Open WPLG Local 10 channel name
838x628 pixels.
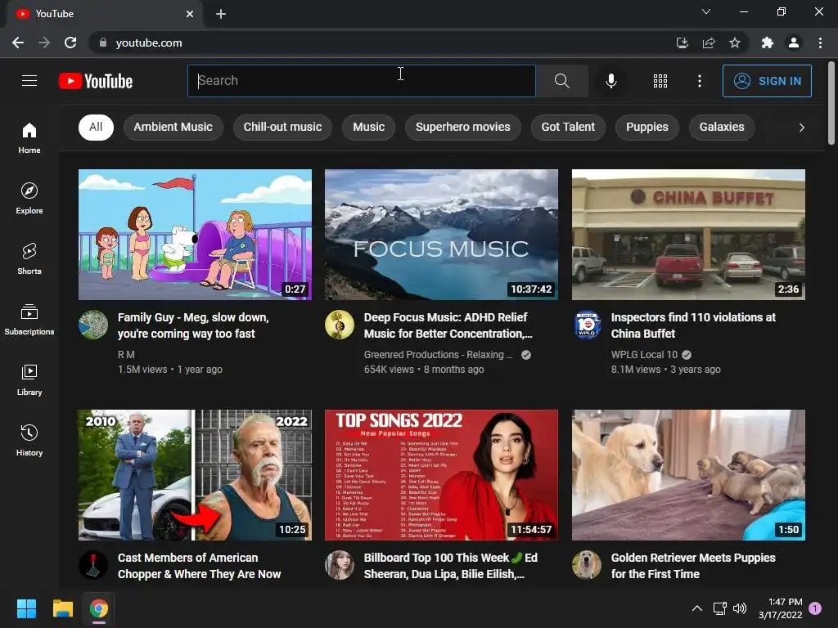(644, 355)
